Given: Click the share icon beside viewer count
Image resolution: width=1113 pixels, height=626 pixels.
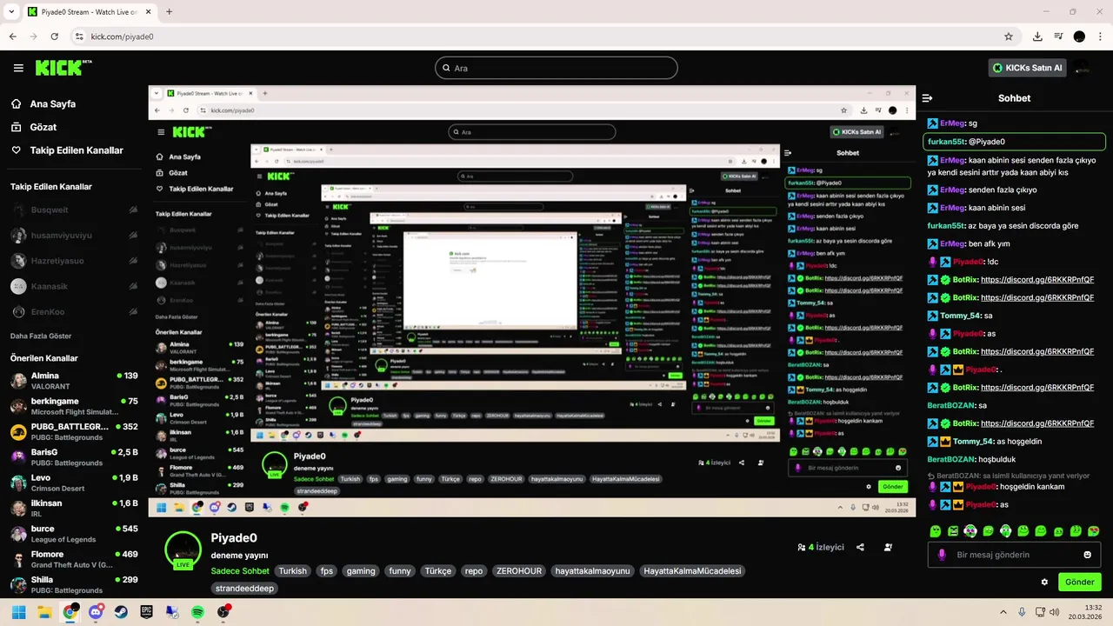Looking at the screenshot, I should tap(860, 548).
